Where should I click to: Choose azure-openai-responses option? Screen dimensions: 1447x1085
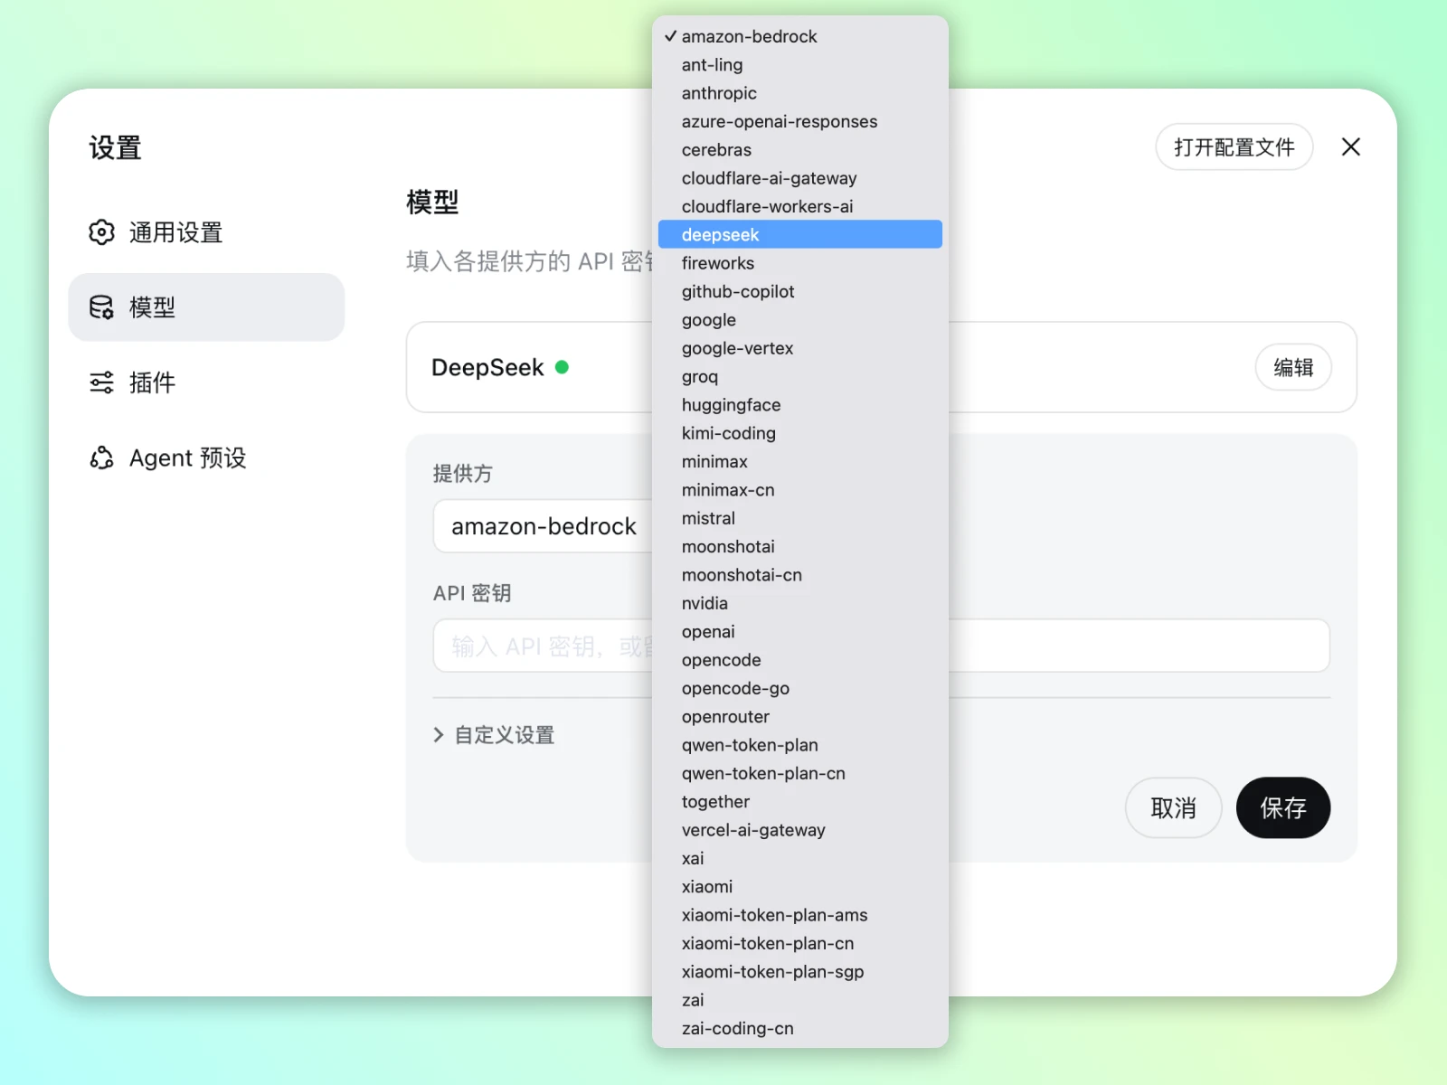[800, 121]
